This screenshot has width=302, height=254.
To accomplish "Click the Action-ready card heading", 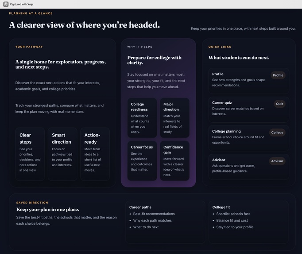I will pos(92,138).
